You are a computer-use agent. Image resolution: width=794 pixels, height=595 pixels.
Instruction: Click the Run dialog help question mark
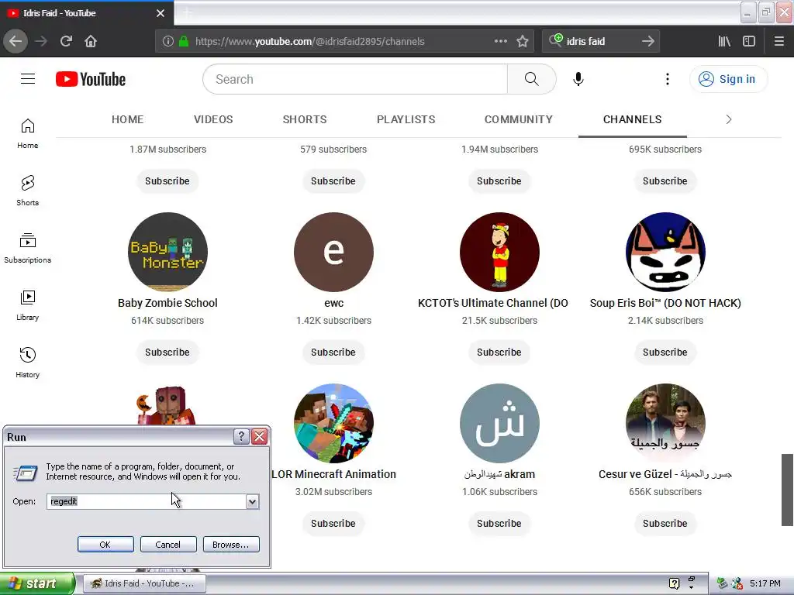coord(241,437)
